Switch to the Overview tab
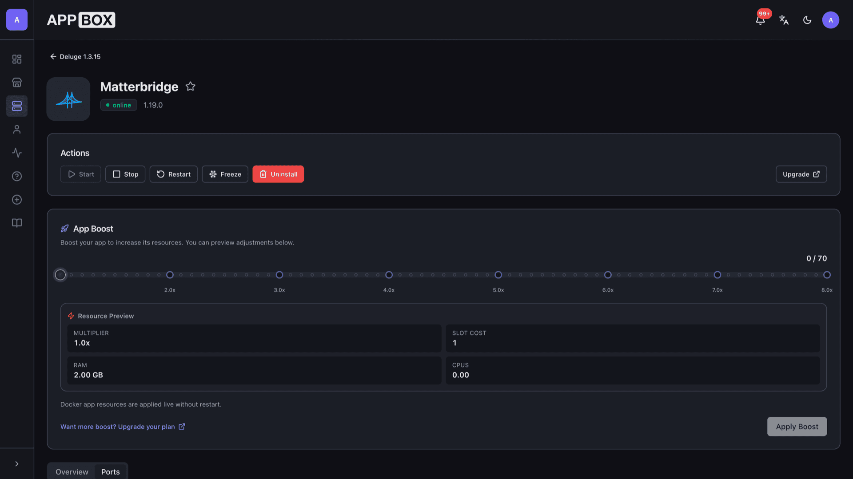This screenshot has height=479, width=853. coord(72,472)
